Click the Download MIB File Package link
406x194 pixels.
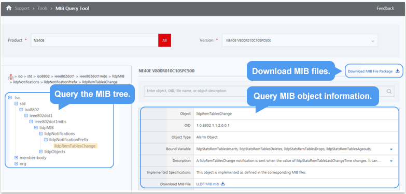tap(370, 71)
